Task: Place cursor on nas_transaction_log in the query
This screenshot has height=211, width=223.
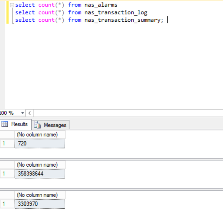Action: (x=115, y=13)
